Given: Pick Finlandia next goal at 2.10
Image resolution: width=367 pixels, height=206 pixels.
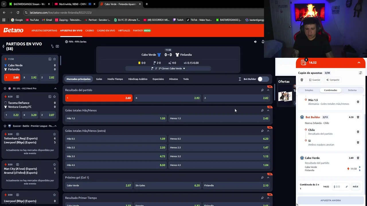Looking at the screenshot, I should (x=236, y=185).
